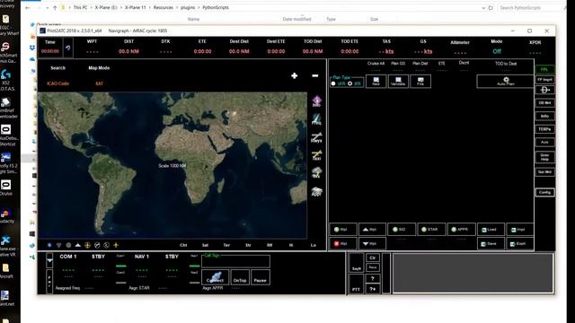Open the Config side tab
Image resolution: width=575 pixels, height=323 pixels.
(544, 192)
